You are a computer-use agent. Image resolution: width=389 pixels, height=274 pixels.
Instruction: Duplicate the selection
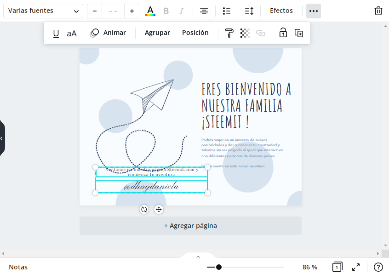299,33
